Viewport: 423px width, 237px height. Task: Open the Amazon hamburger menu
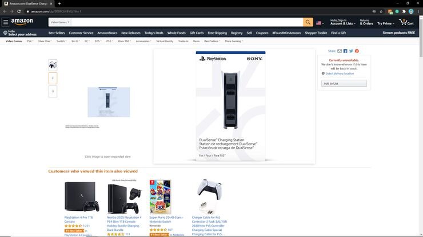(6, 22)
